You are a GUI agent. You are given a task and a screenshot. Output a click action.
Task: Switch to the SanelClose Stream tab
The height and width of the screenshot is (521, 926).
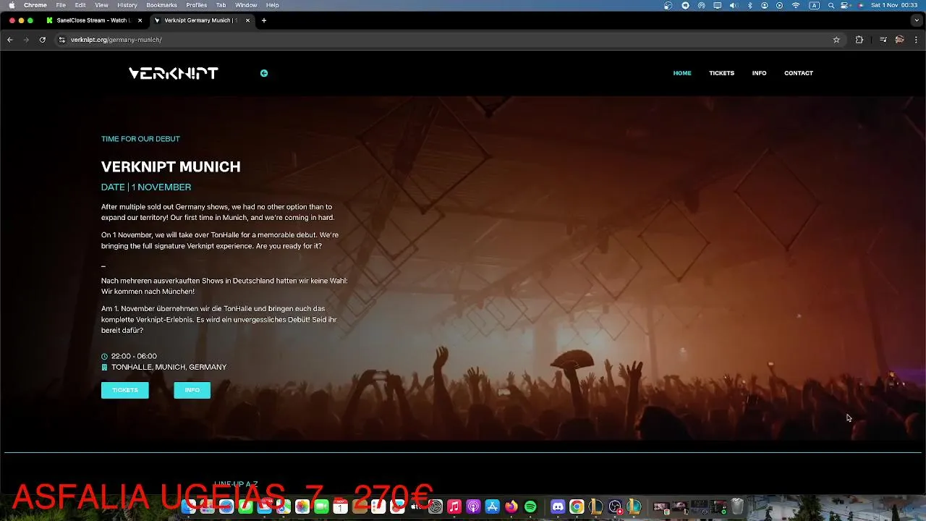pyautogui.click(x=94, y=20)
